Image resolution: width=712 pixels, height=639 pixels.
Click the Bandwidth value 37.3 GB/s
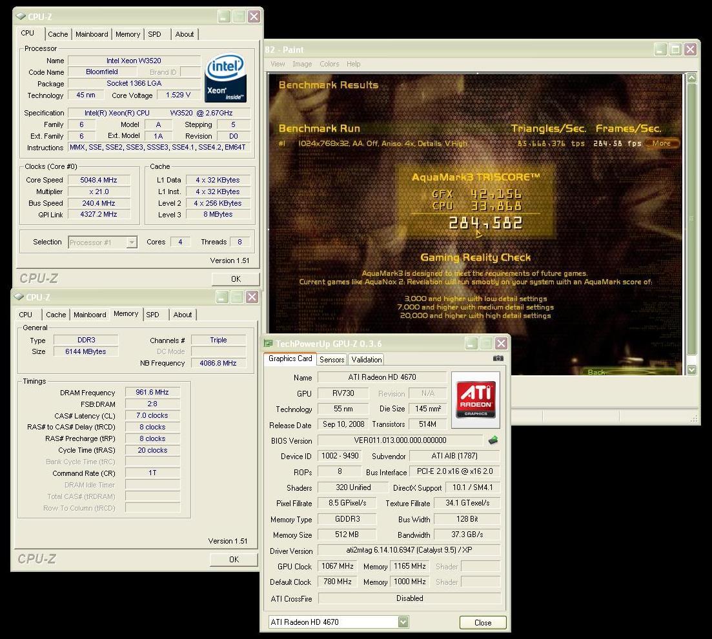point(467,535)
